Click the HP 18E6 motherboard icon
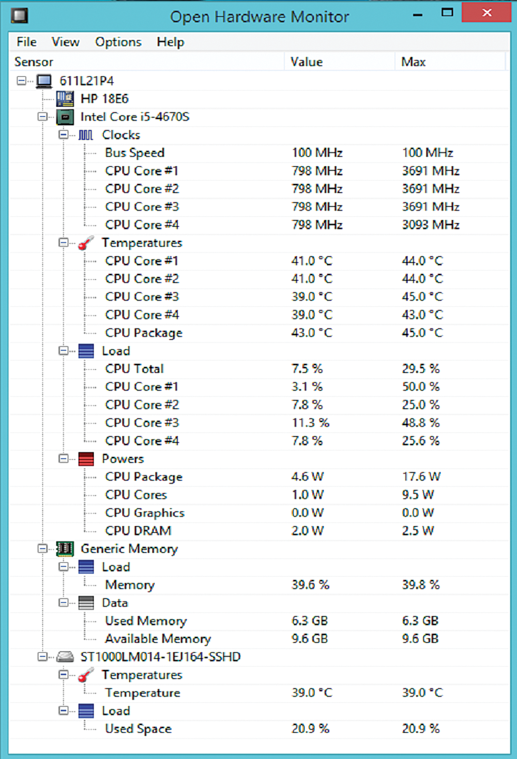Image resolution: width=517 pixels, height=759 pixels. click(x=65, y=99)
